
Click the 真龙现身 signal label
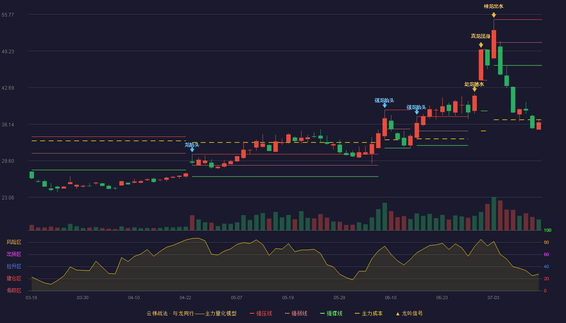(481, 36)
